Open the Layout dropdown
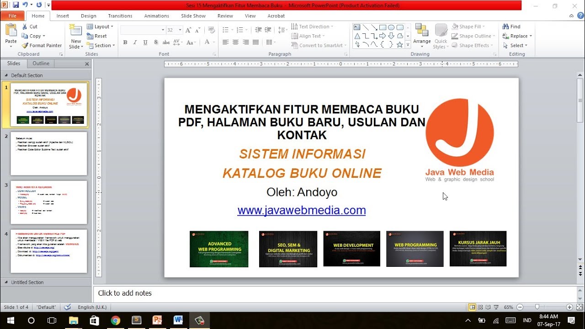The width and height of the screenshot is (585, 329). 100,27
